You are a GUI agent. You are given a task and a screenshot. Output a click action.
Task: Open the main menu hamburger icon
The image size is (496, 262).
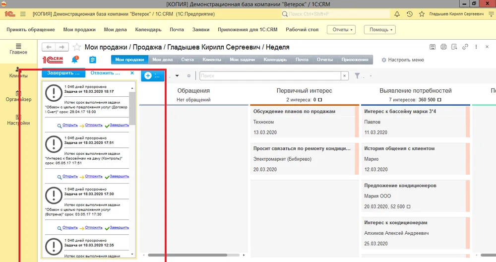point(23,14)
